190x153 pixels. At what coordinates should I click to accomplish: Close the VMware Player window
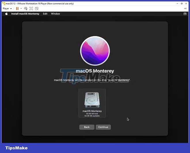click(x=186, y=3)
